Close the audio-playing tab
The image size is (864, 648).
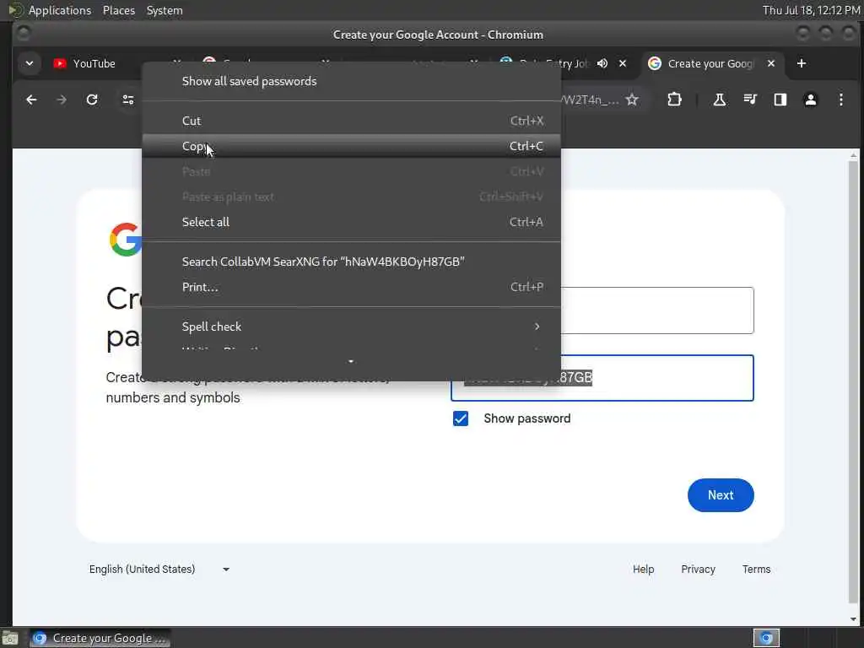click(x=623, y=63)
